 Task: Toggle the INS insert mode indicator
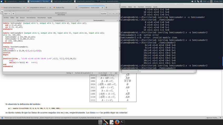(x=116, y=73)
